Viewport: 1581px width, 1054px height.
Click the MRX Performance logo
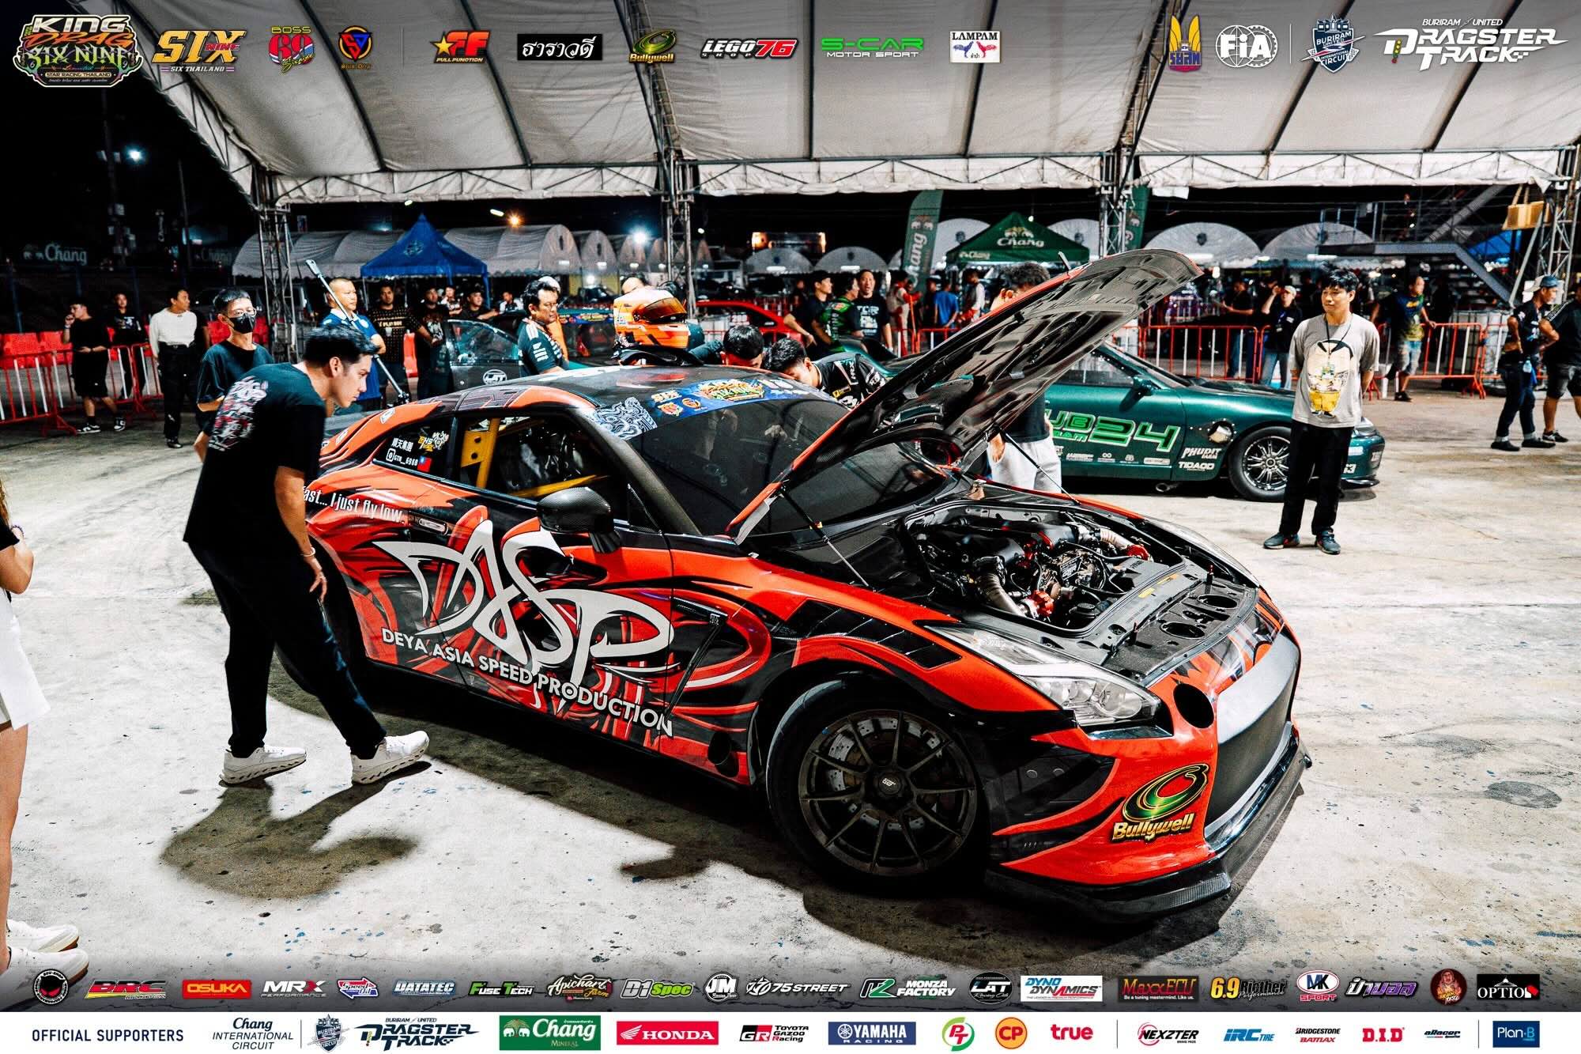294,988
